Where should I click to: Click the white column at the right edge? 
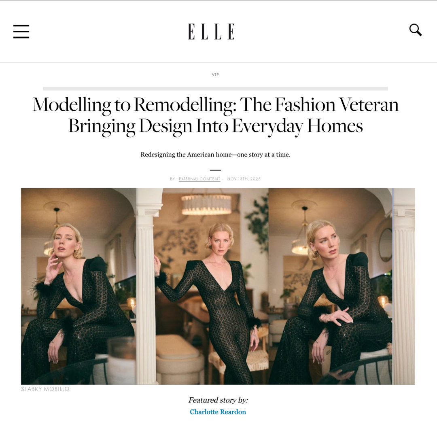404,286
